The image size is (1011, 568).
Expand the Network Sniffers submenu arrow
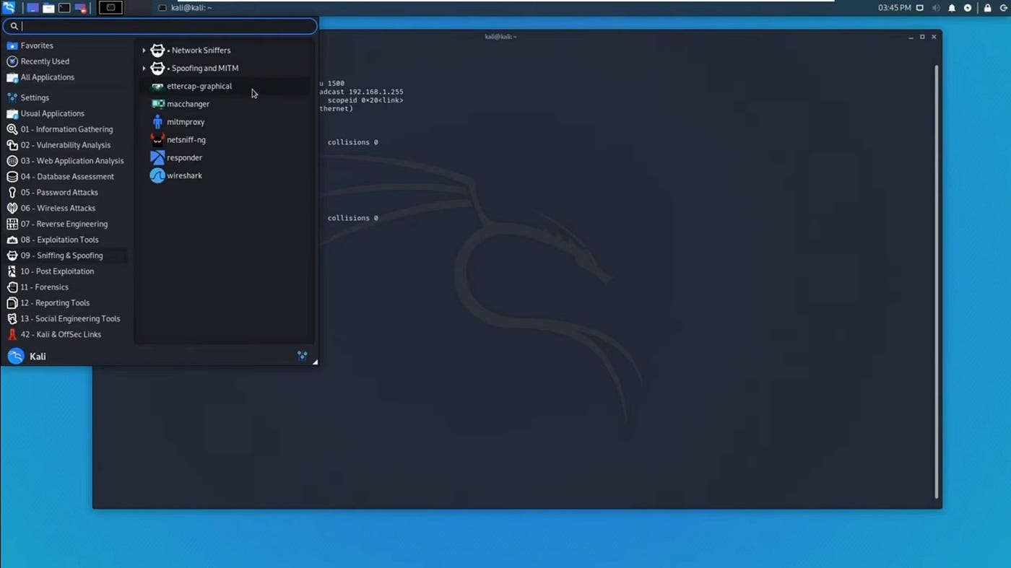144,51
